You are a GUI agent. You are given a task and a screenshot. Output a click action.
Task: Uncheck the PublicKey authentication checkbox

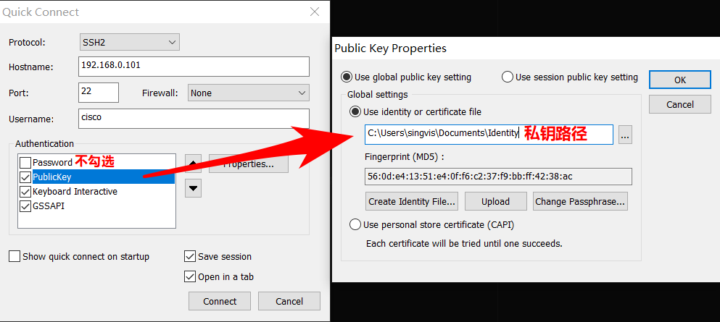tap(25, 177)
